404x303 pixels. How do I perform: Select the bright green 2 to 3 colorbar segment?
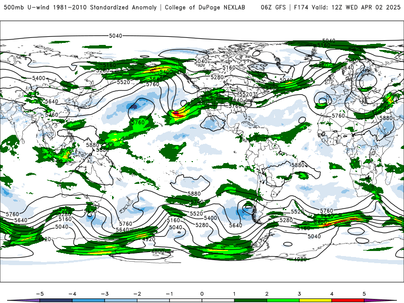pos(283,300)
